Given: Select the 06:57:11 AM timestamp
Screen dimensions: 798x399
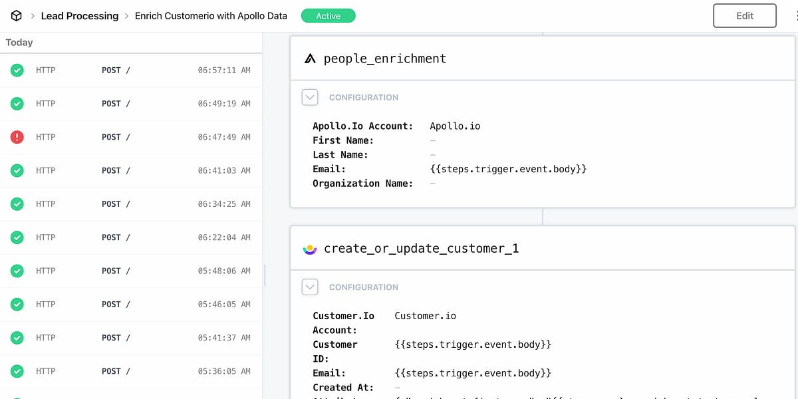Looking at the screenshot, I should pyautogui.click(x=224, y=70).
